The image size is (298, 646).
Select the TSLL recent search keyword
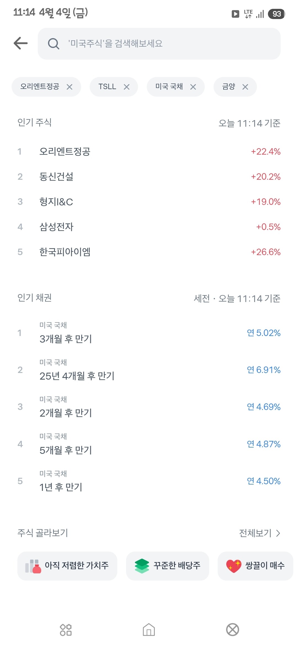click(x=107, y=87)
